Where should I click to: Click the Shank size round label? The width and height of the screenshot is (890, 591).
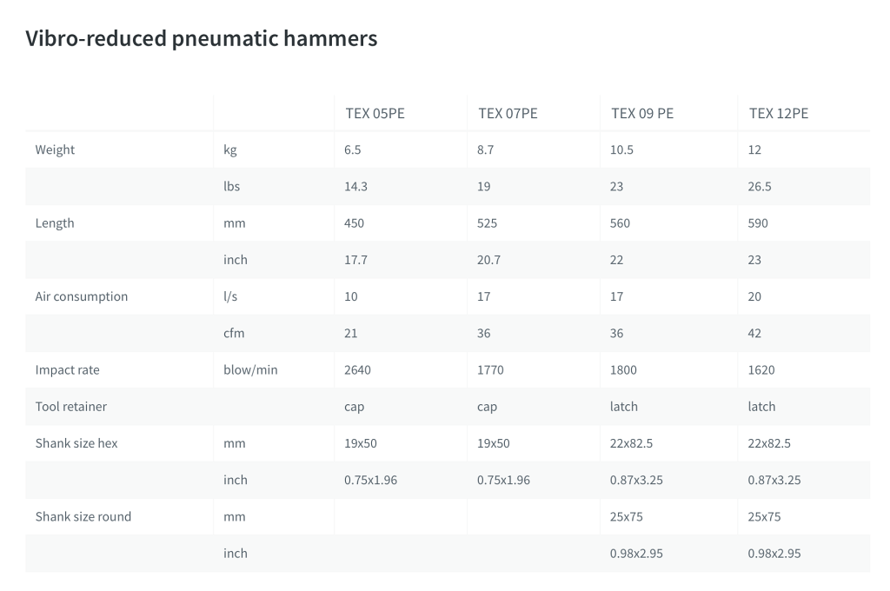tap(83, 516)
